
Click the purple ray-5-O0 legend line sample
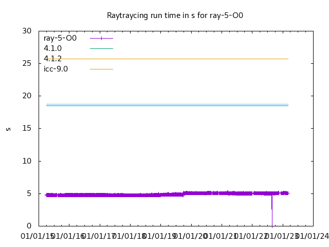pos(101,38)
